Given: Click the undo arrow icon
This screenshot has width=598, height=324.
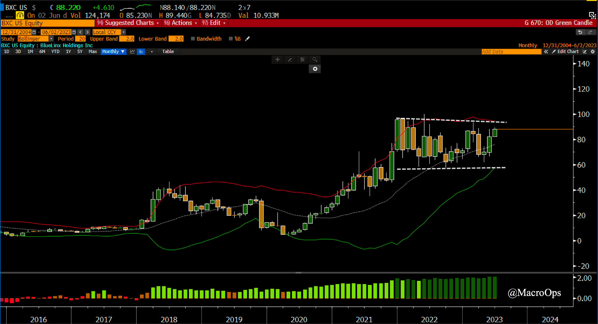Looking at the screenshot, I should (580, 32).
